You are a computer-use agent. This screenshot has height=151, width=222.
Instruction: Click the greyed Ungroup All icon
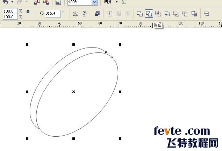coord(128,14)
